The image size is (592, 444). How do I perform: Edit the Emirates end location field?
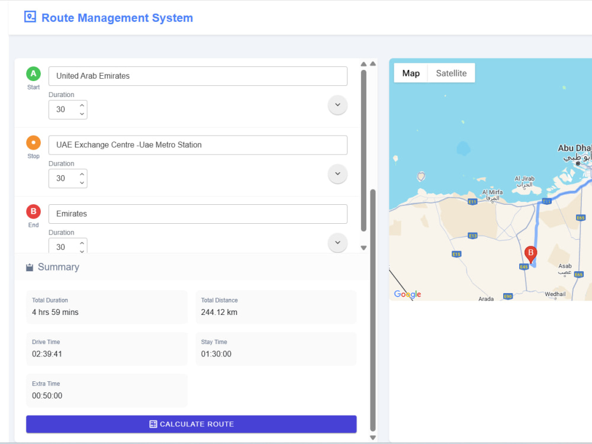pos(198,214)
